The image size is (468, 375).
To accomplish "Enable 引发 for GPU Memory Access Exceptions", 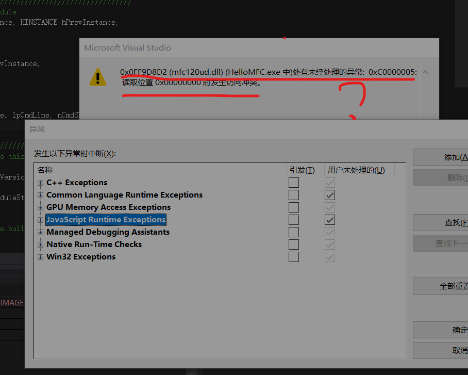I will pos(294,207).
